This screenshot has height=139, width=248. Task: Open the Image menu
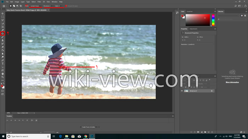pos(17,2)
